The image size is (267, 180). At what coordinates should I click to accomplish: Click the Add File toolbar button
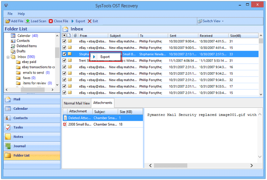click(x=15, y=21)
